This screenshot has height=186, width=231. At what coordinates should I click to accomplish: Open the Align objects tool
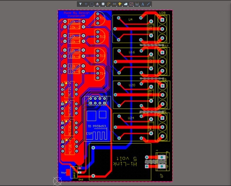(97, 4)
